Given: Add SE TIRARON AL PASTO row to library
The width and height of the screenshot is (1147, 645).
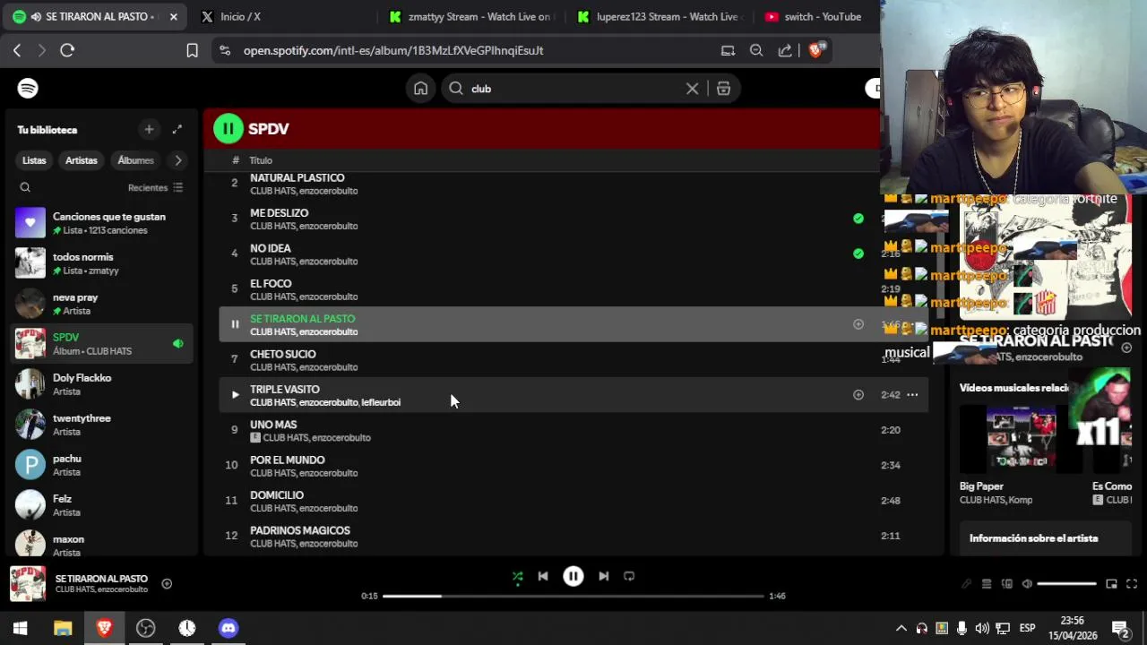Looking at the screenshot, I should tap(858, 324).
